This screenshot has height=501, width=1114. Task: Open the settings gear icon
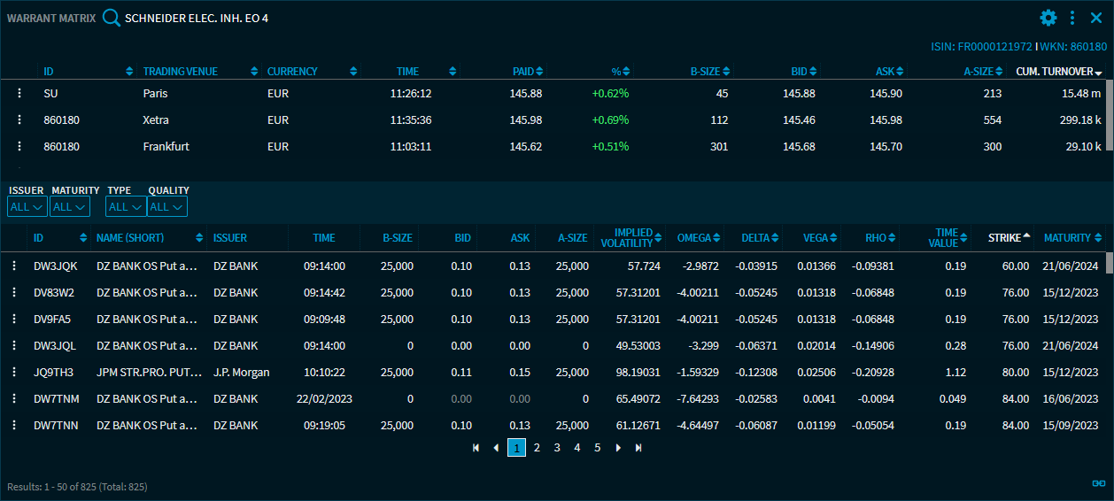pos(1048,18)
